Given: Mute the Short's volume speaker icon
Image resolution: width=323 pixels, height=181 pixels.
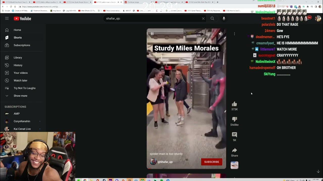Looking at the screenshot, I should tap(221, 34).
